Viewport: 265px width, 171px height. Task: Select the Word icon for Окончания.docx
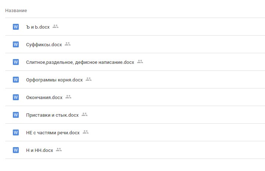(x=16, y=97)
